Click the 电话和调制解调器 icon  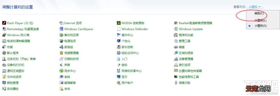click(x=4, y=41)
